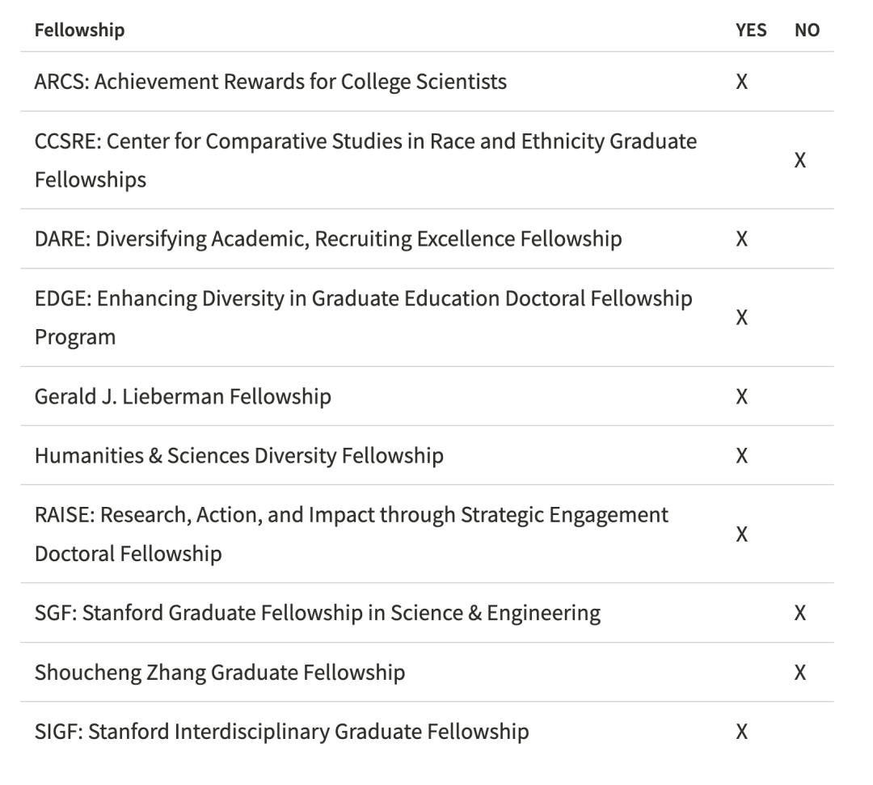873x785 pixels.
Task: Click the Gerald J. Lieberman Fellowship text
Action: coord(183,396)
